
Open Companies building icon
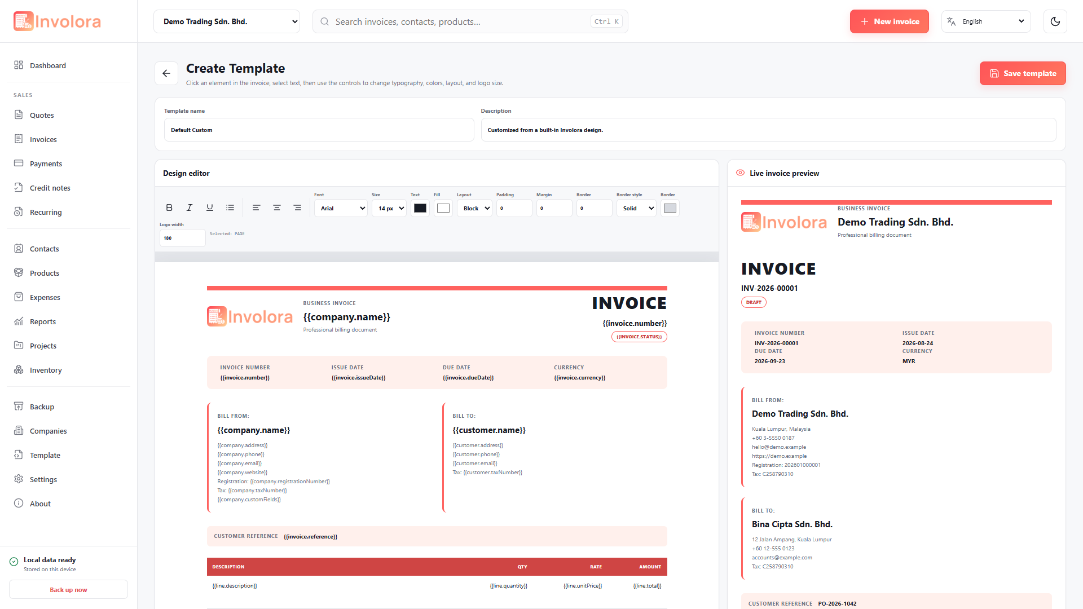19,431
